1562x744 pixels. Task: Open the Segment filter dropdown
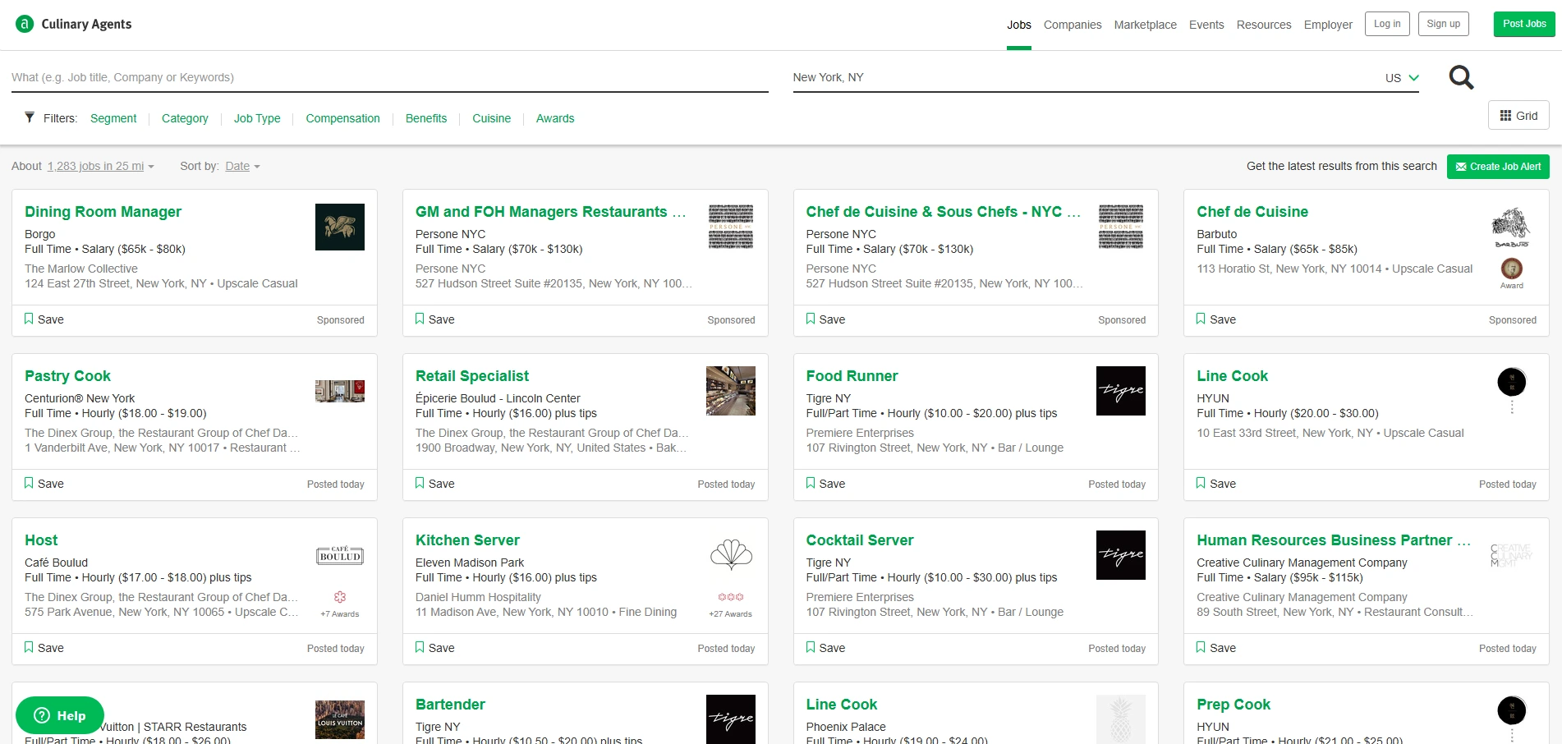pos(113,118)
